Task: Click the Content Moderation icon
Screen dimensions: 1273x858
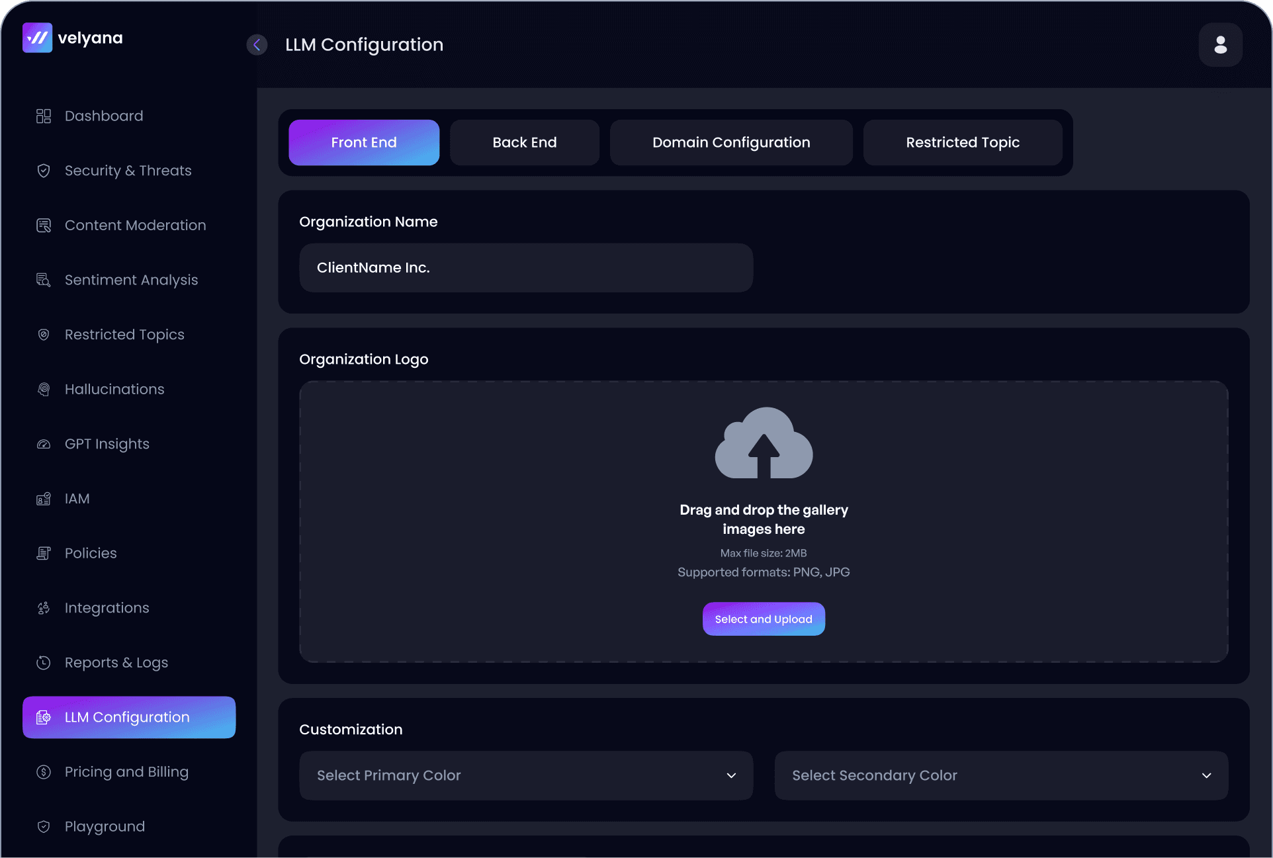Action: [x=44, y=226]
